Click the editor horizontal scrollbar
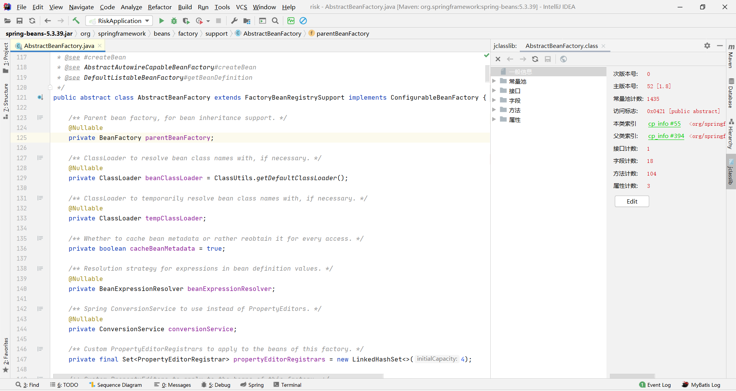 (x=218, y=376)
